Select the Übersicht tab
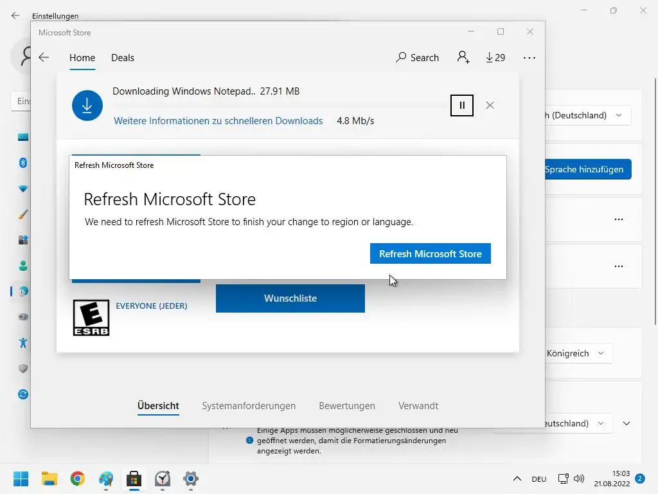658x494 pixels. pos(158,406)
